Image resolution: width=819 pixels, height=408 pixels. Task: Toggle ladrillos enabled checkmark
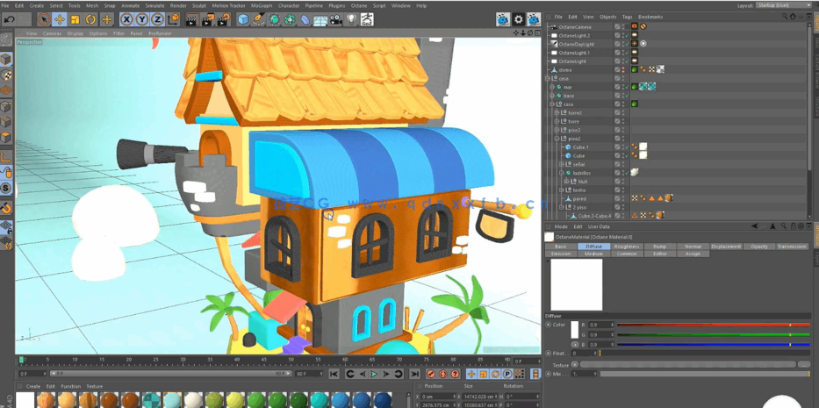628,173
